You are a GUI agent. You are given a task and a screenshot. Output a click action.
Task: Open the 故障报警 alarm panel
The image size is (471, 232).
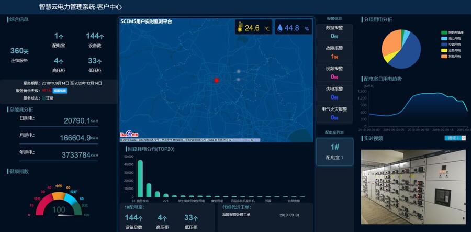click(x=334, y=52)
